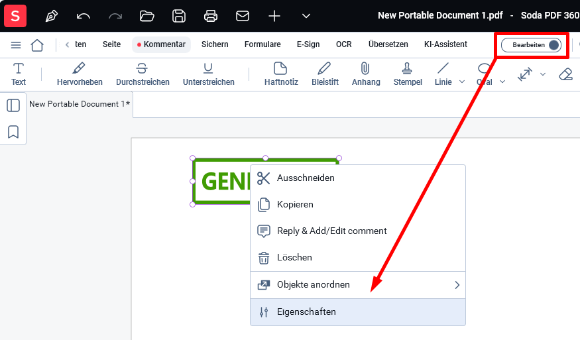This screenshot has width=580, height=340.
Task: Click the Soda PDF logo icon
Action: coord(15,16)
